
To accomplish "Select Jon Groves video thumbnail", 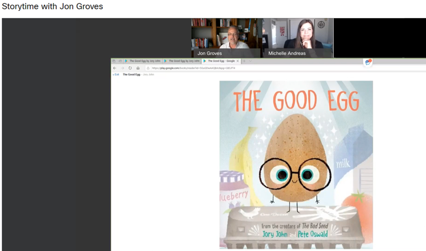I will click(x=226, y=38).
